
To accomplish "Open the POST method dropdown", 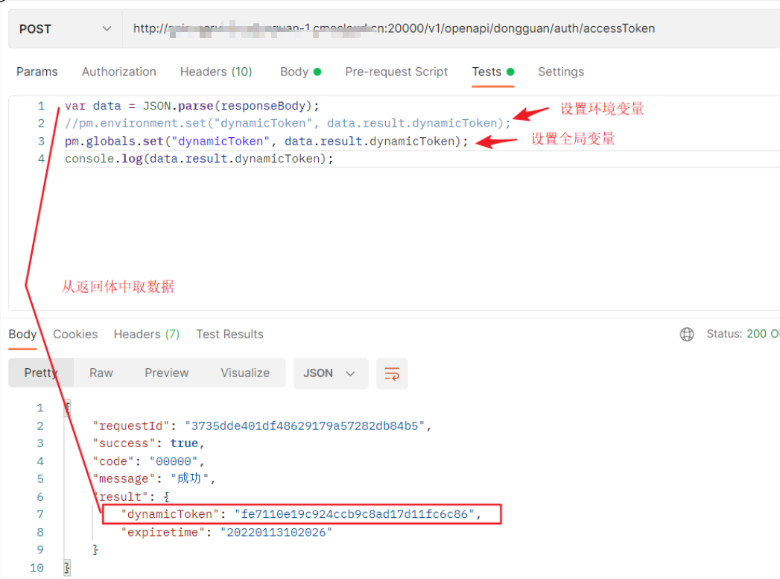I will click(x=65, y=29).
